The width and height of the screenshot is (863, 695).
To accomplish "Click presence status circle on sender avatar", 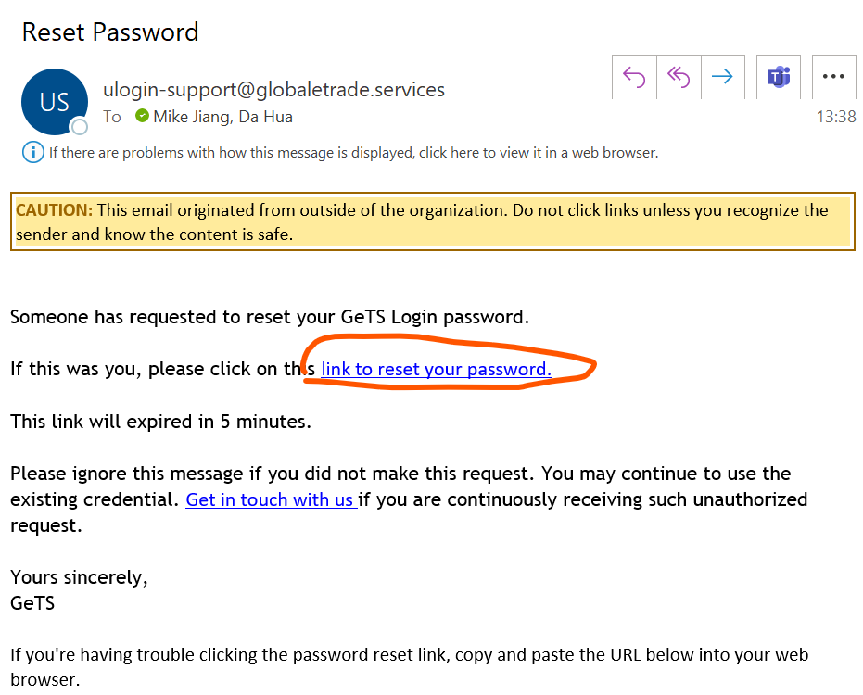I will [80, 127].
